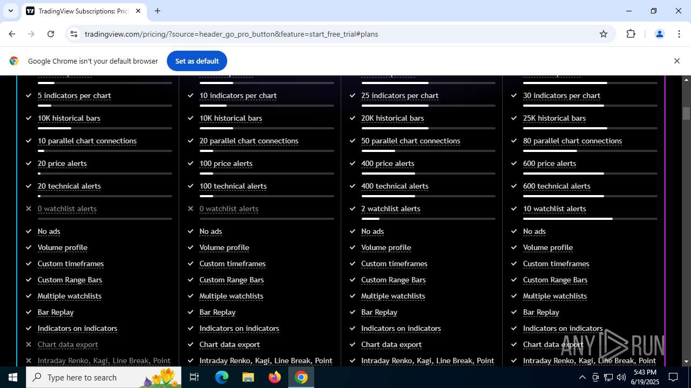Open the Windows notification center
Screen dimensions: 691x388
coord(673,377)
